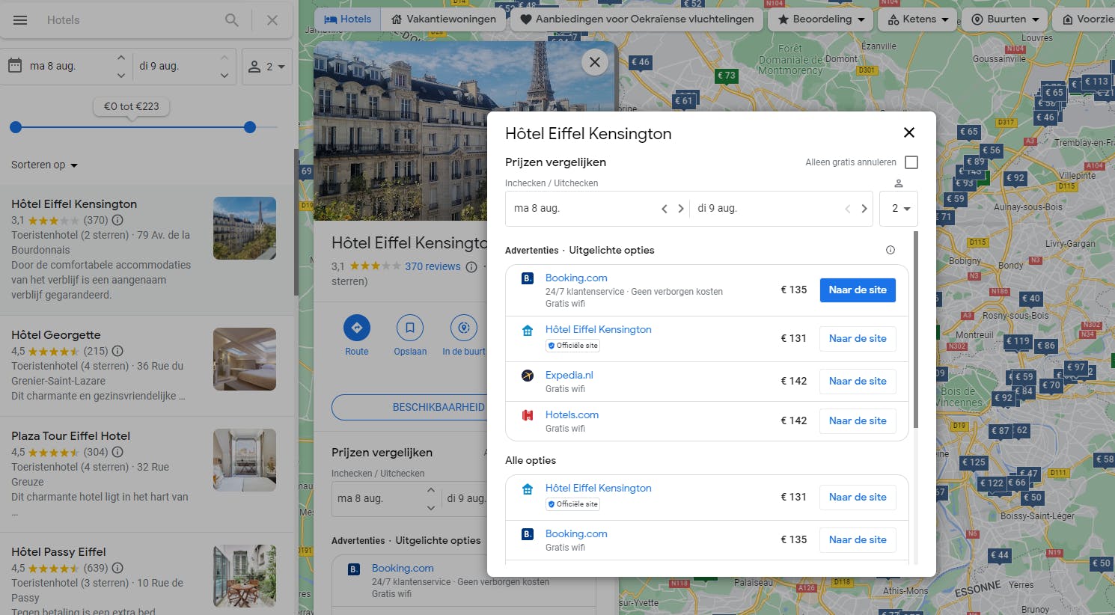Open the Expedia.nl link
The width and height of the screenshot is (1115, 615).
coord(569,375)
